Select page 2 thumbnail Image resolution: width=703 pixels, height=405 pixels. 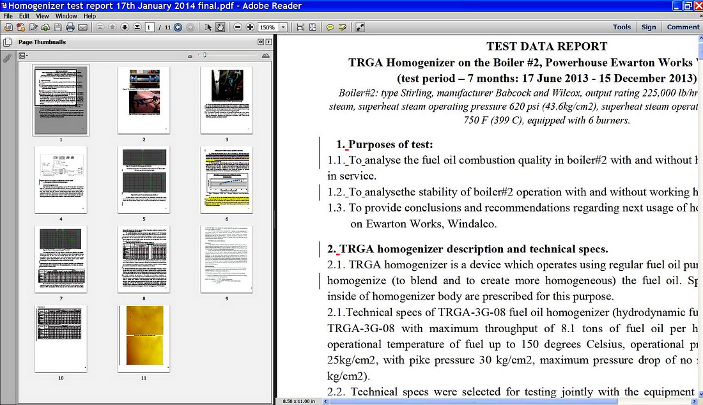pos(144,100)
